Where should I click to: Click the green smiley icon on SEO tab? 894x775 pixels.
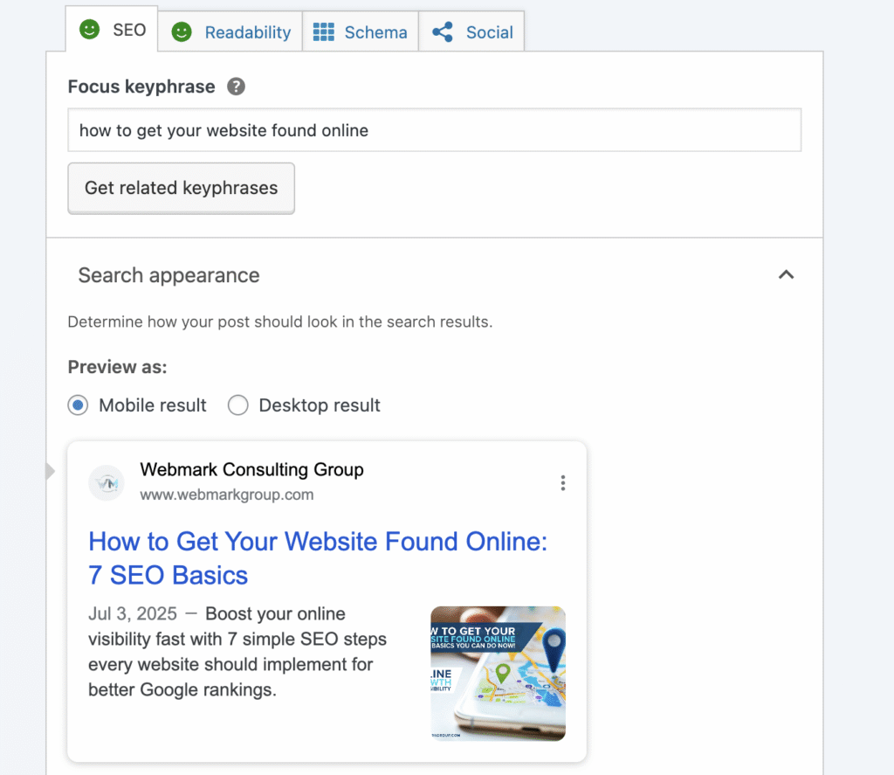(x=91, y=31)
